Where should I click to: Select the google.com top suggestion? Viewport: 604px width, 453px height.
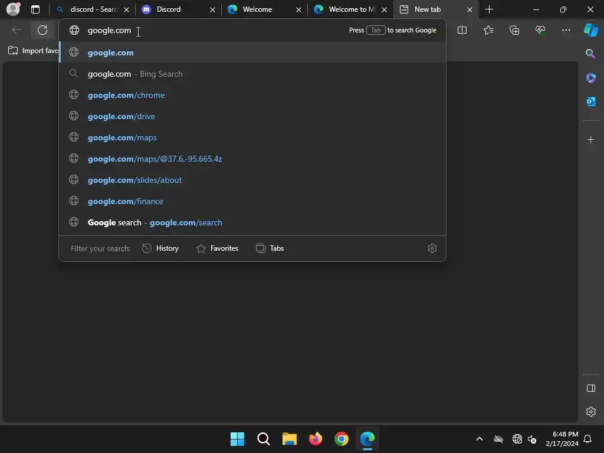tap(252, 52)
